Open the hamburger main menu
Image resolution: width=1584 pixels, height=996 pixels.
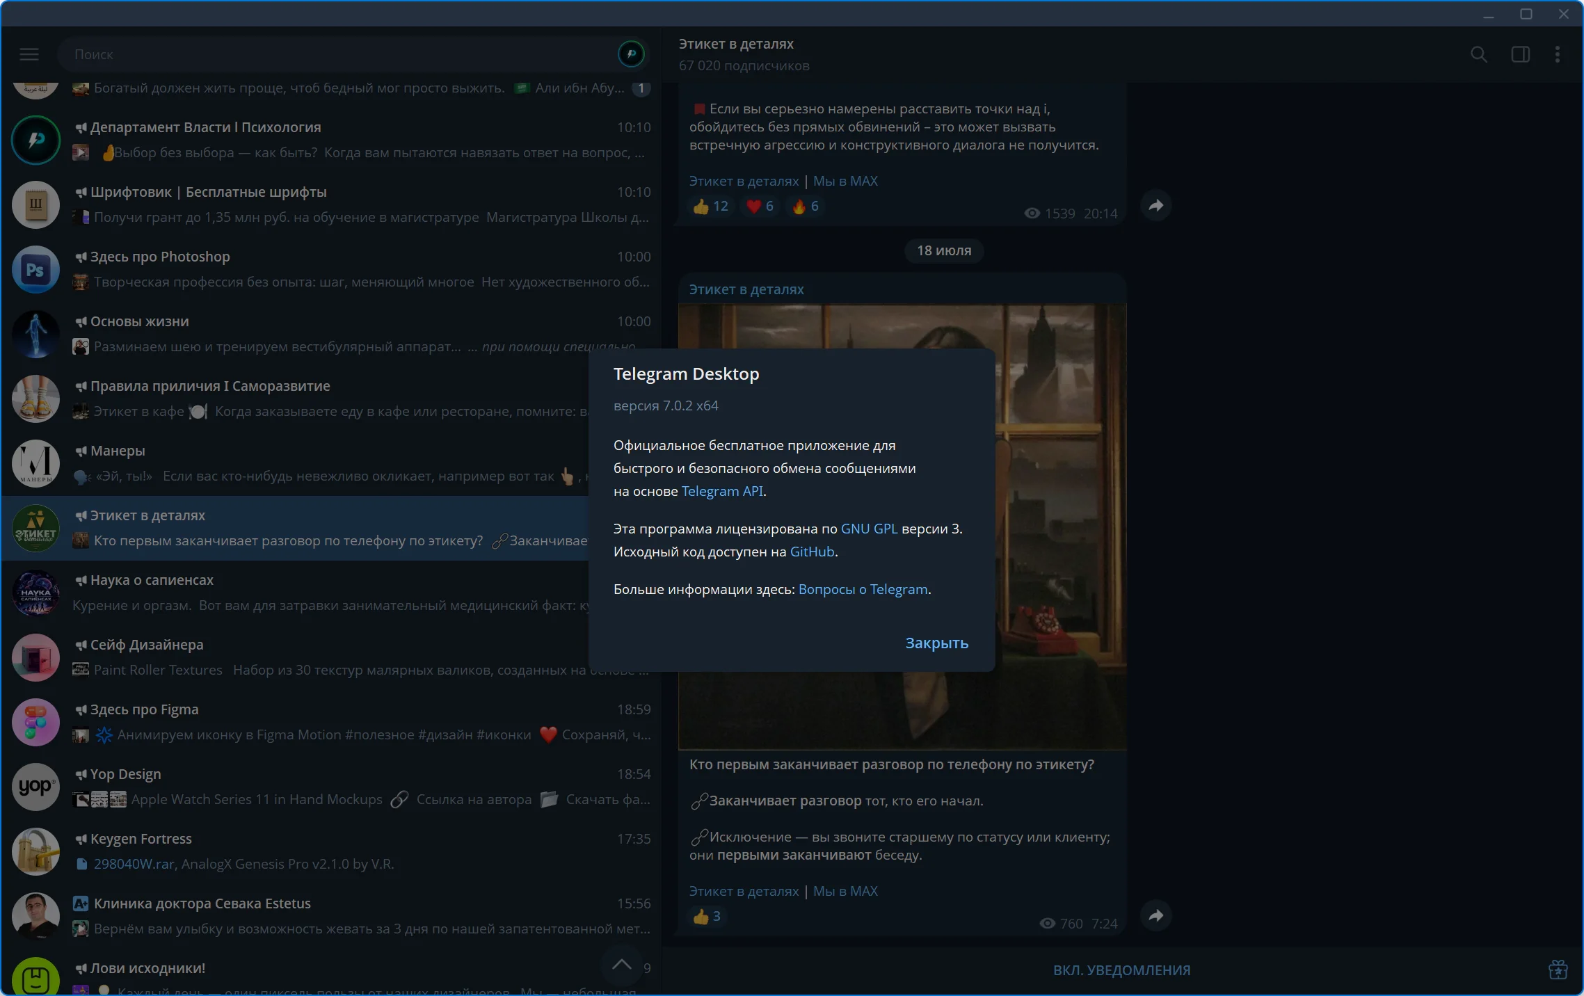tap(29, 54)
